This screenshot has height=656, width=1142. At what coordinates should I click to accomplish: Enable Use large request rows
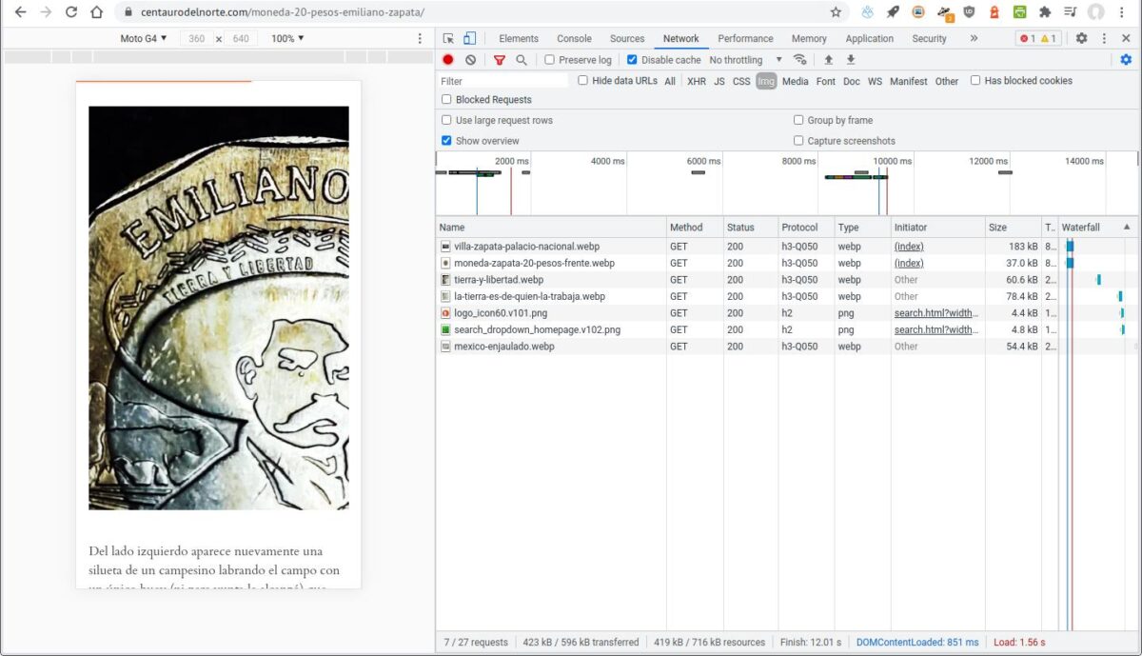[446, 121]
